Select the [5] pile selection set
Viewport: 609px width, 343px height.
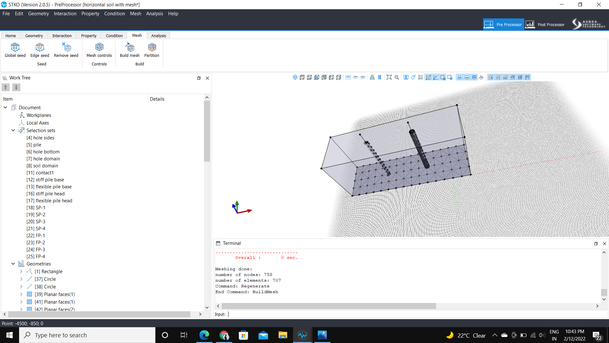tap(34, 145)
